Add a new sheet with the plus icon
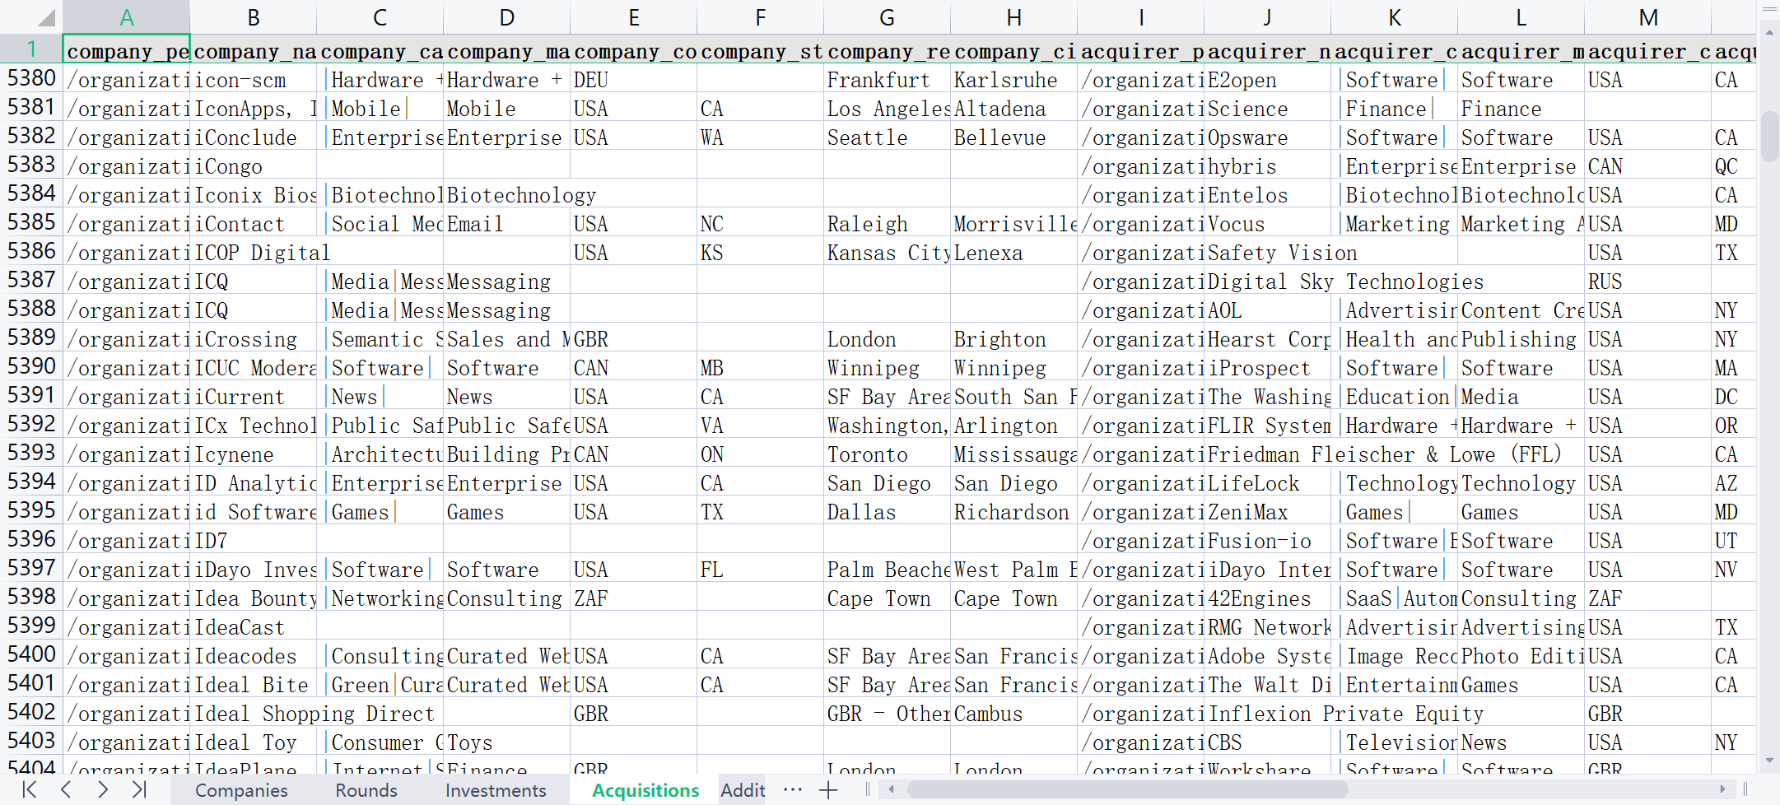 (x=828, y=790)
